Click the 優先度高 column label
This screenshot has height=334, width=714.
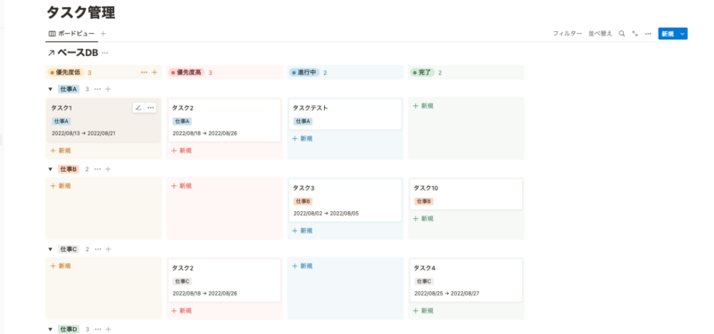coord(187,72)
